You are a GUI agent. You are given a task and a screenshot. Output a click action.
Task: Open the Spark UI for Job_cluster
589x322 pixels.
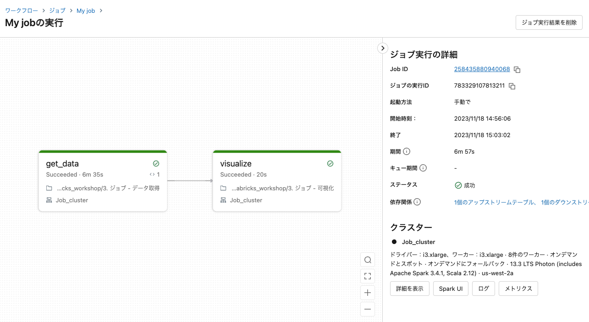(x=450, y=289)
